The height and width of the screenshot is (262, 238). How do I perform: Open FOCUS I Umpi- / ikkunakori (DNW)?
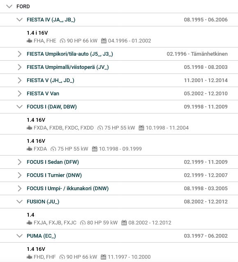pos(67,188)
